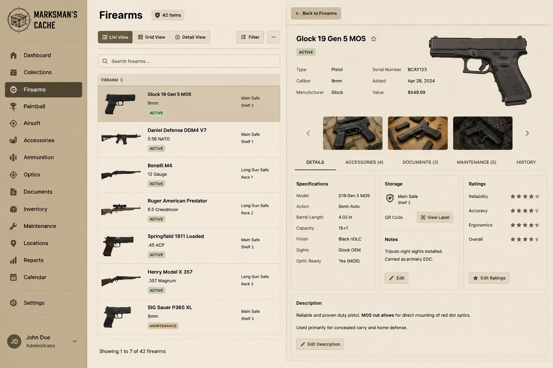Click the Search firearms field

tap(189, 61)
